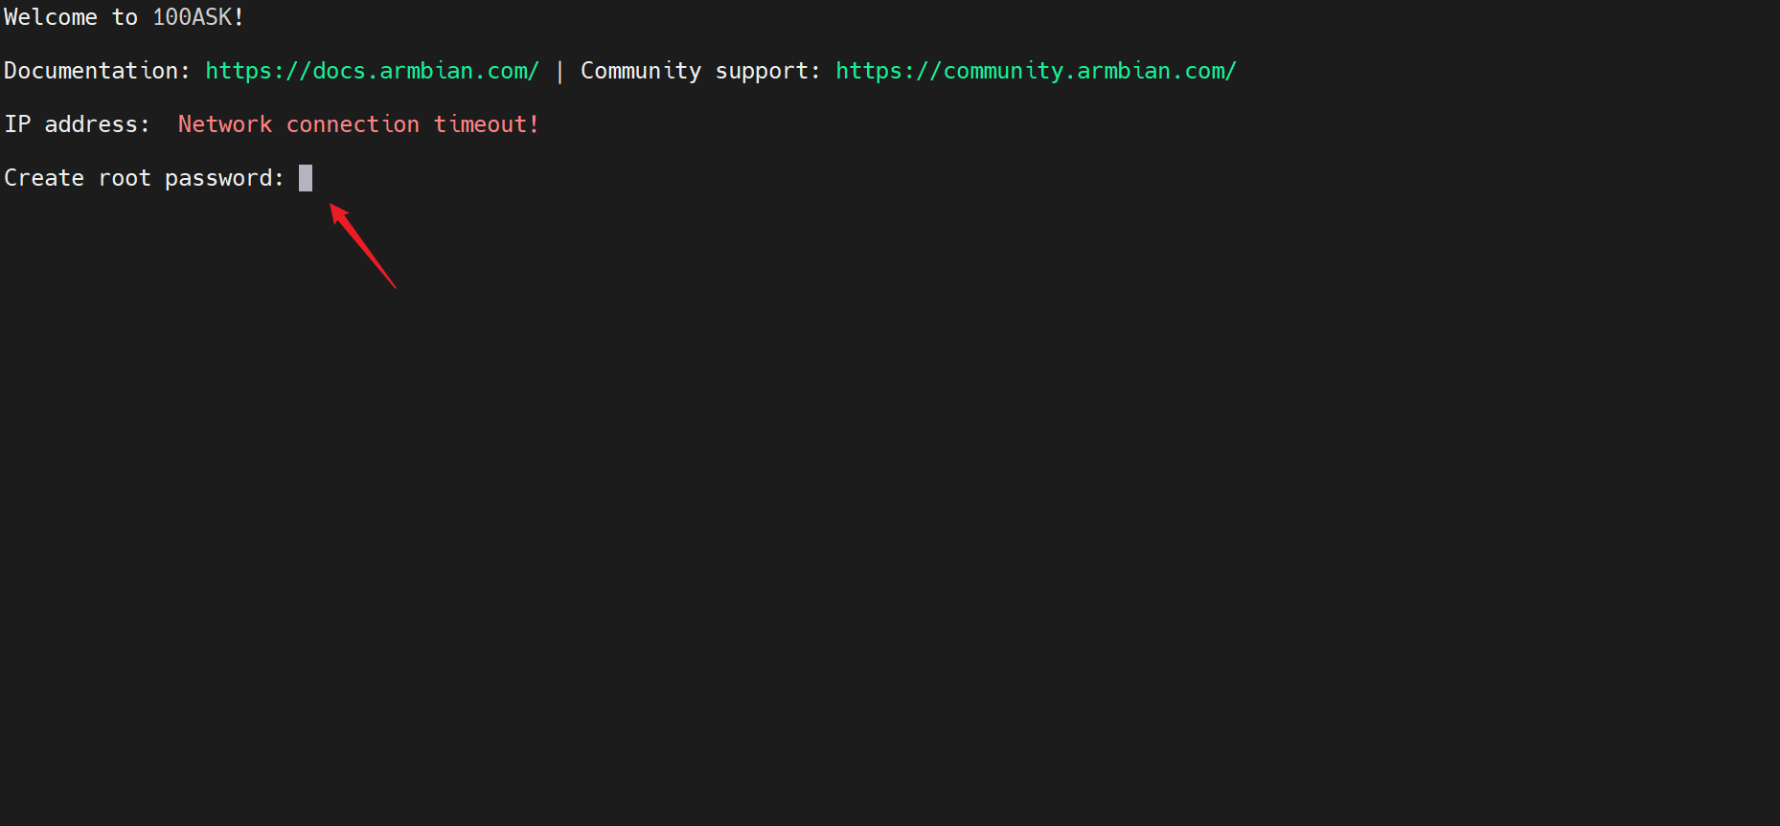Open the docs.armbian.com documentation link

click(372, 71)
